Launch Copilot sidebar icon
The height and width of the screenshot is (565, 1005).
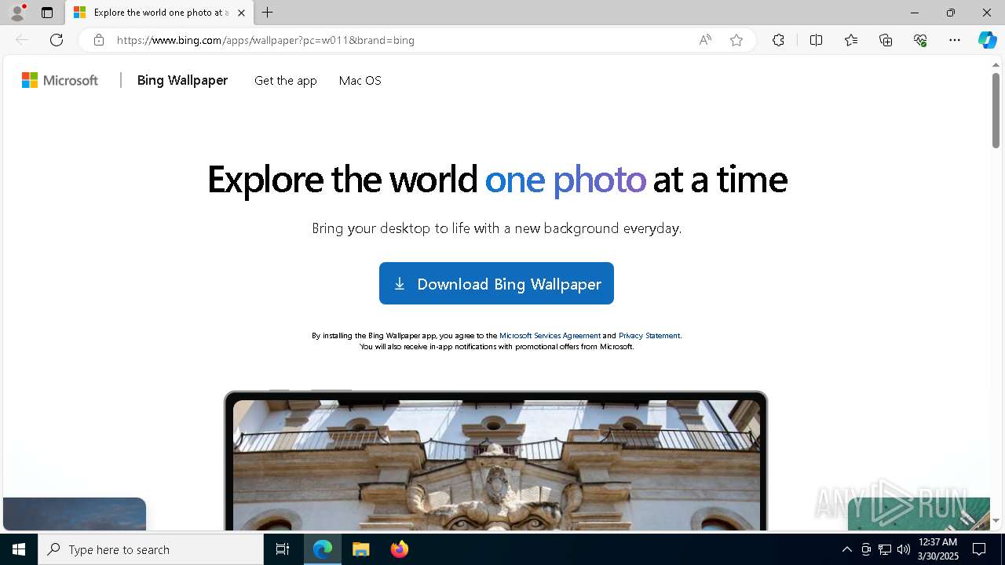click(x=987, y=40)
